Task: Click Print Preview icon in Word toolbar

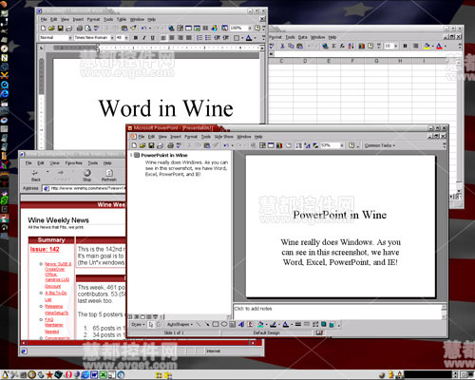Action: (88, 28)
